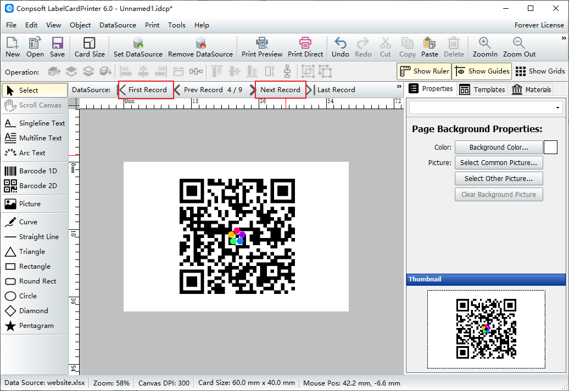Select the Round Rect tool

[x=35, y=281]
